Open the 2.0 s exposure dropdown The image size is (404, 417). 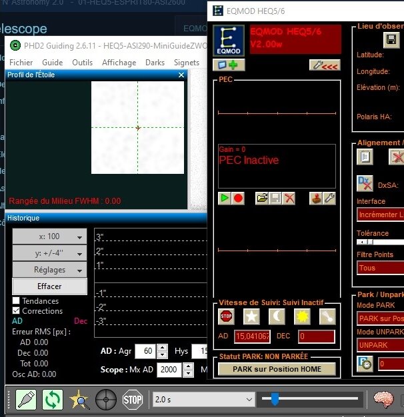pyautogui.click(x=204, y=400)
